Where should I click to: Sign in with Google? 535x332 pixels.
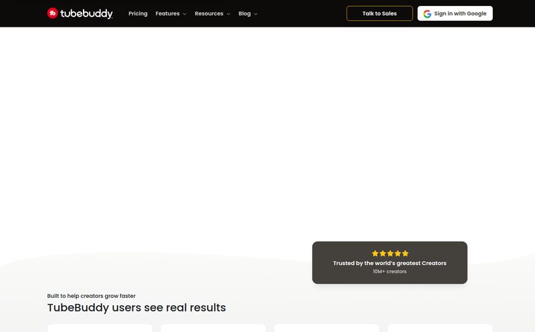[x=455, y=13]
